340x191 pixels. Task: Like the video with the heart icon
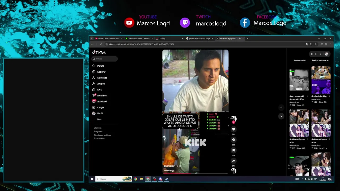233,129
